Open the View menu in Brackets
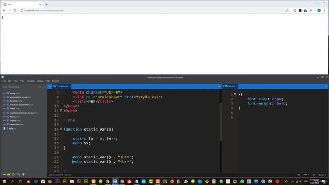 point(22,81)
